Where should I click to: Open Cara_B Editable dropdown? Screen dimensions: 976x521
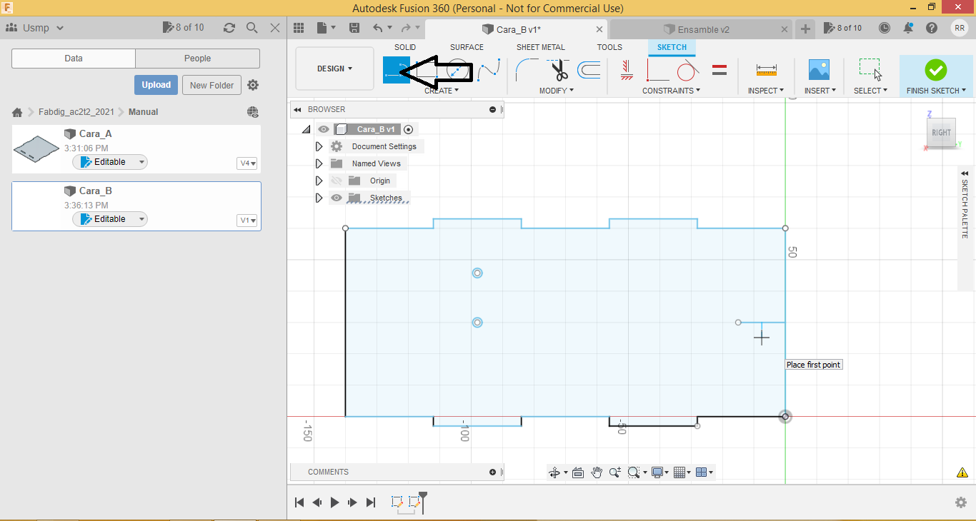click(x=110, y=219)
